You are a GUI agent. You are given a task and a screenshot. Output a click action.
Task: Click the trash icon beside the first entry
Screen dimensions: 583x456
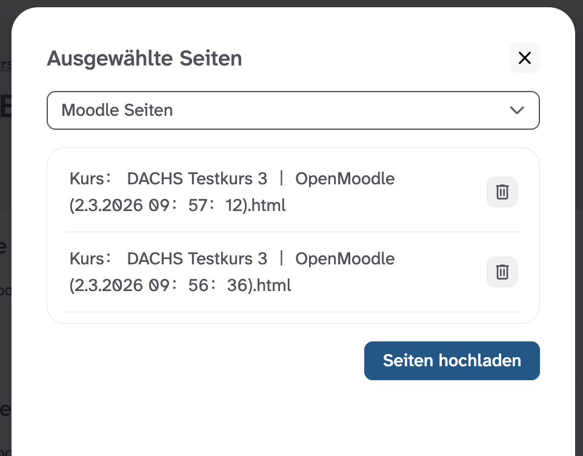pos(502,192)
